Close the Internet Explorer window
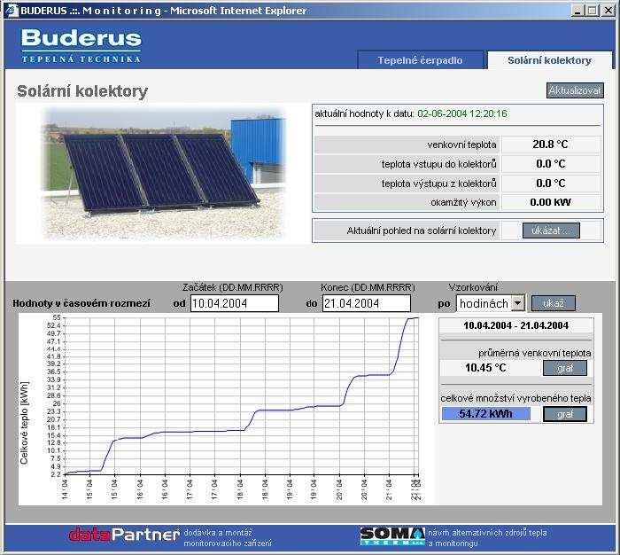 [x=608, y=11]
